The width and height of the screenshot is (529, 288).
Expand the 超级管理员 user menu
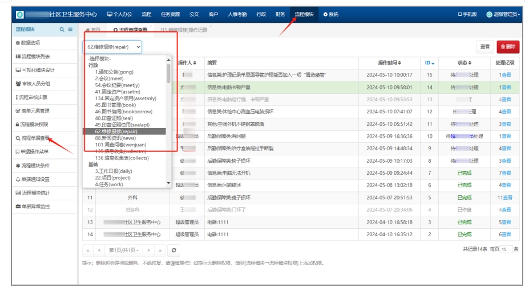click(503, 14)
